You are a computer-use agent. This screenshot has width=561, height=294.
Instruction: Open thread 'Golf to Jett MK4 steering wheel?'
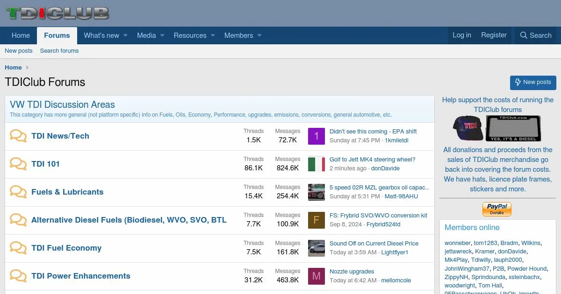point(373,160)
